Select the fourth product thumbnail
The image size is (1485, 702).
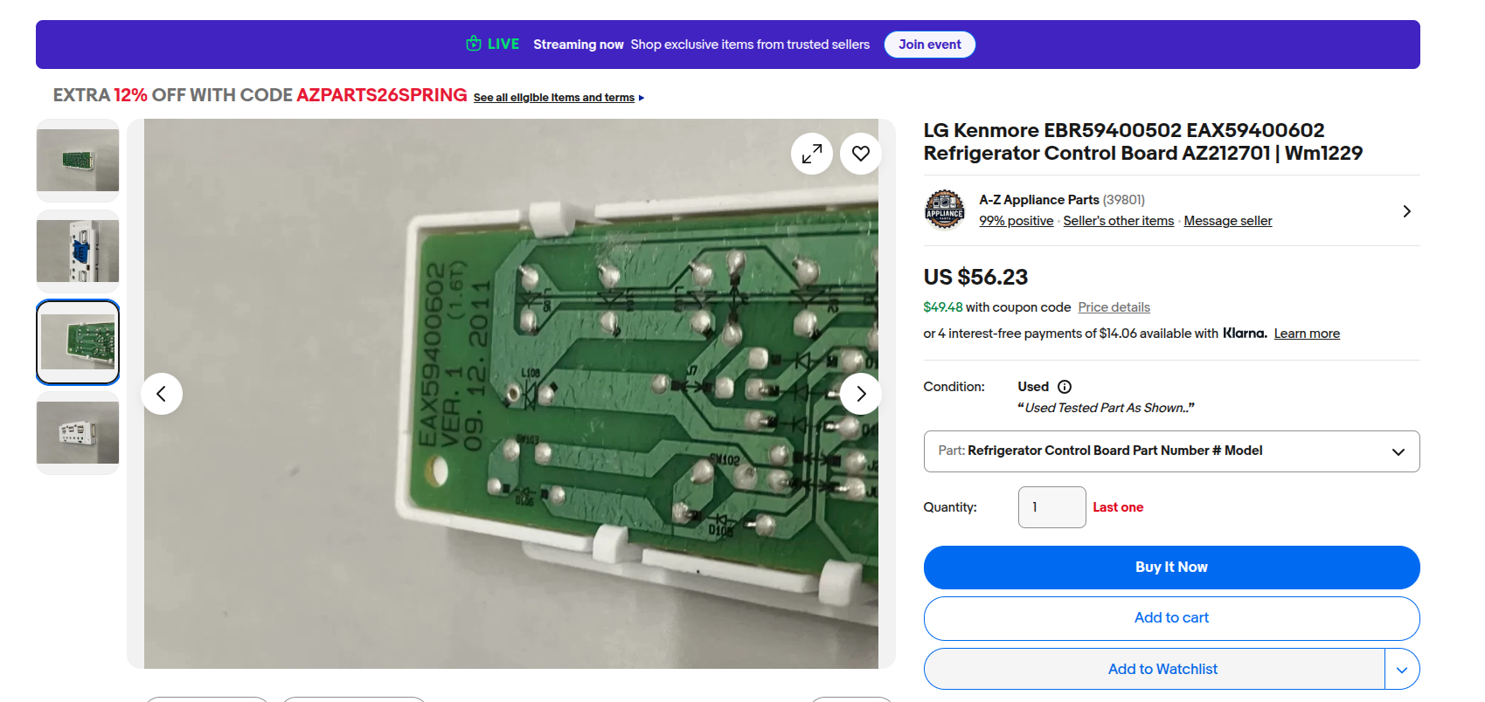[x=78, y=433]
